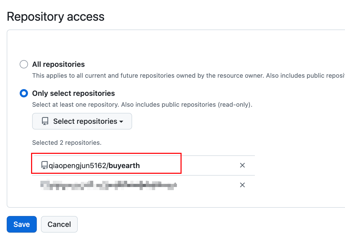Viewport: 345px width, 245px height.
Task: Select the All repositories radio button
Action: coord(24,64)
